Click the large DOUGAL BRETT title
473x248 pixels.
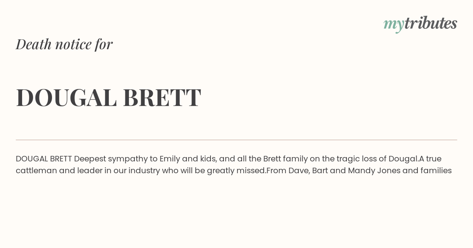[x=108, y=98]
